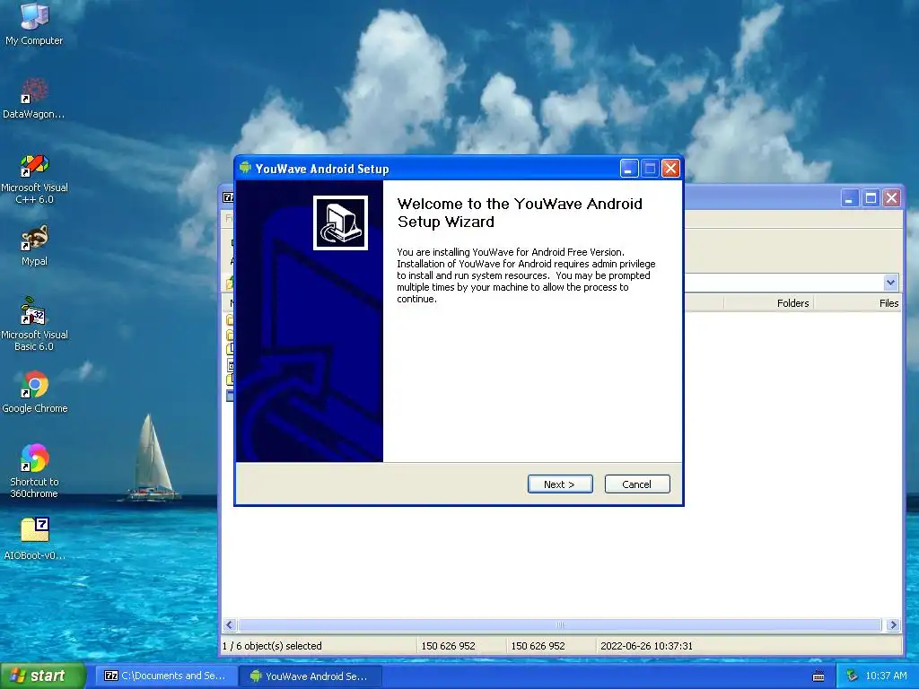Click Next in YouWave Setup wizard
The width and height of the screenshot is (919, 689).
pyautogui.click(x=560, y=484)
